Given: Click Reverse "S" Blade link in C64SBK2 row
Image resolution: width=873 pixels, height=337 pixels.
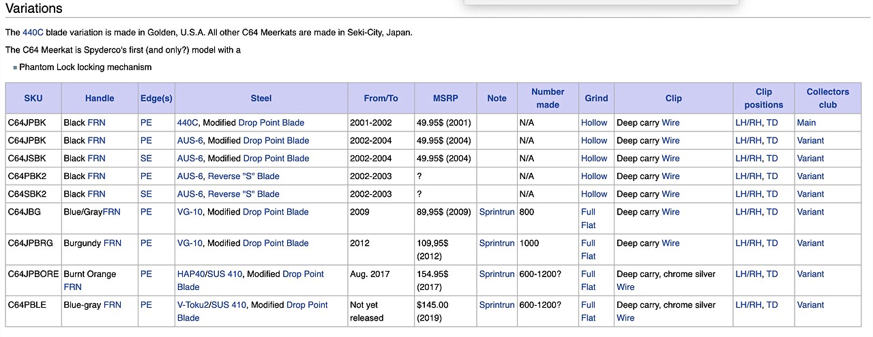Looking at the screenshot, I should click(x=243, y=194).
